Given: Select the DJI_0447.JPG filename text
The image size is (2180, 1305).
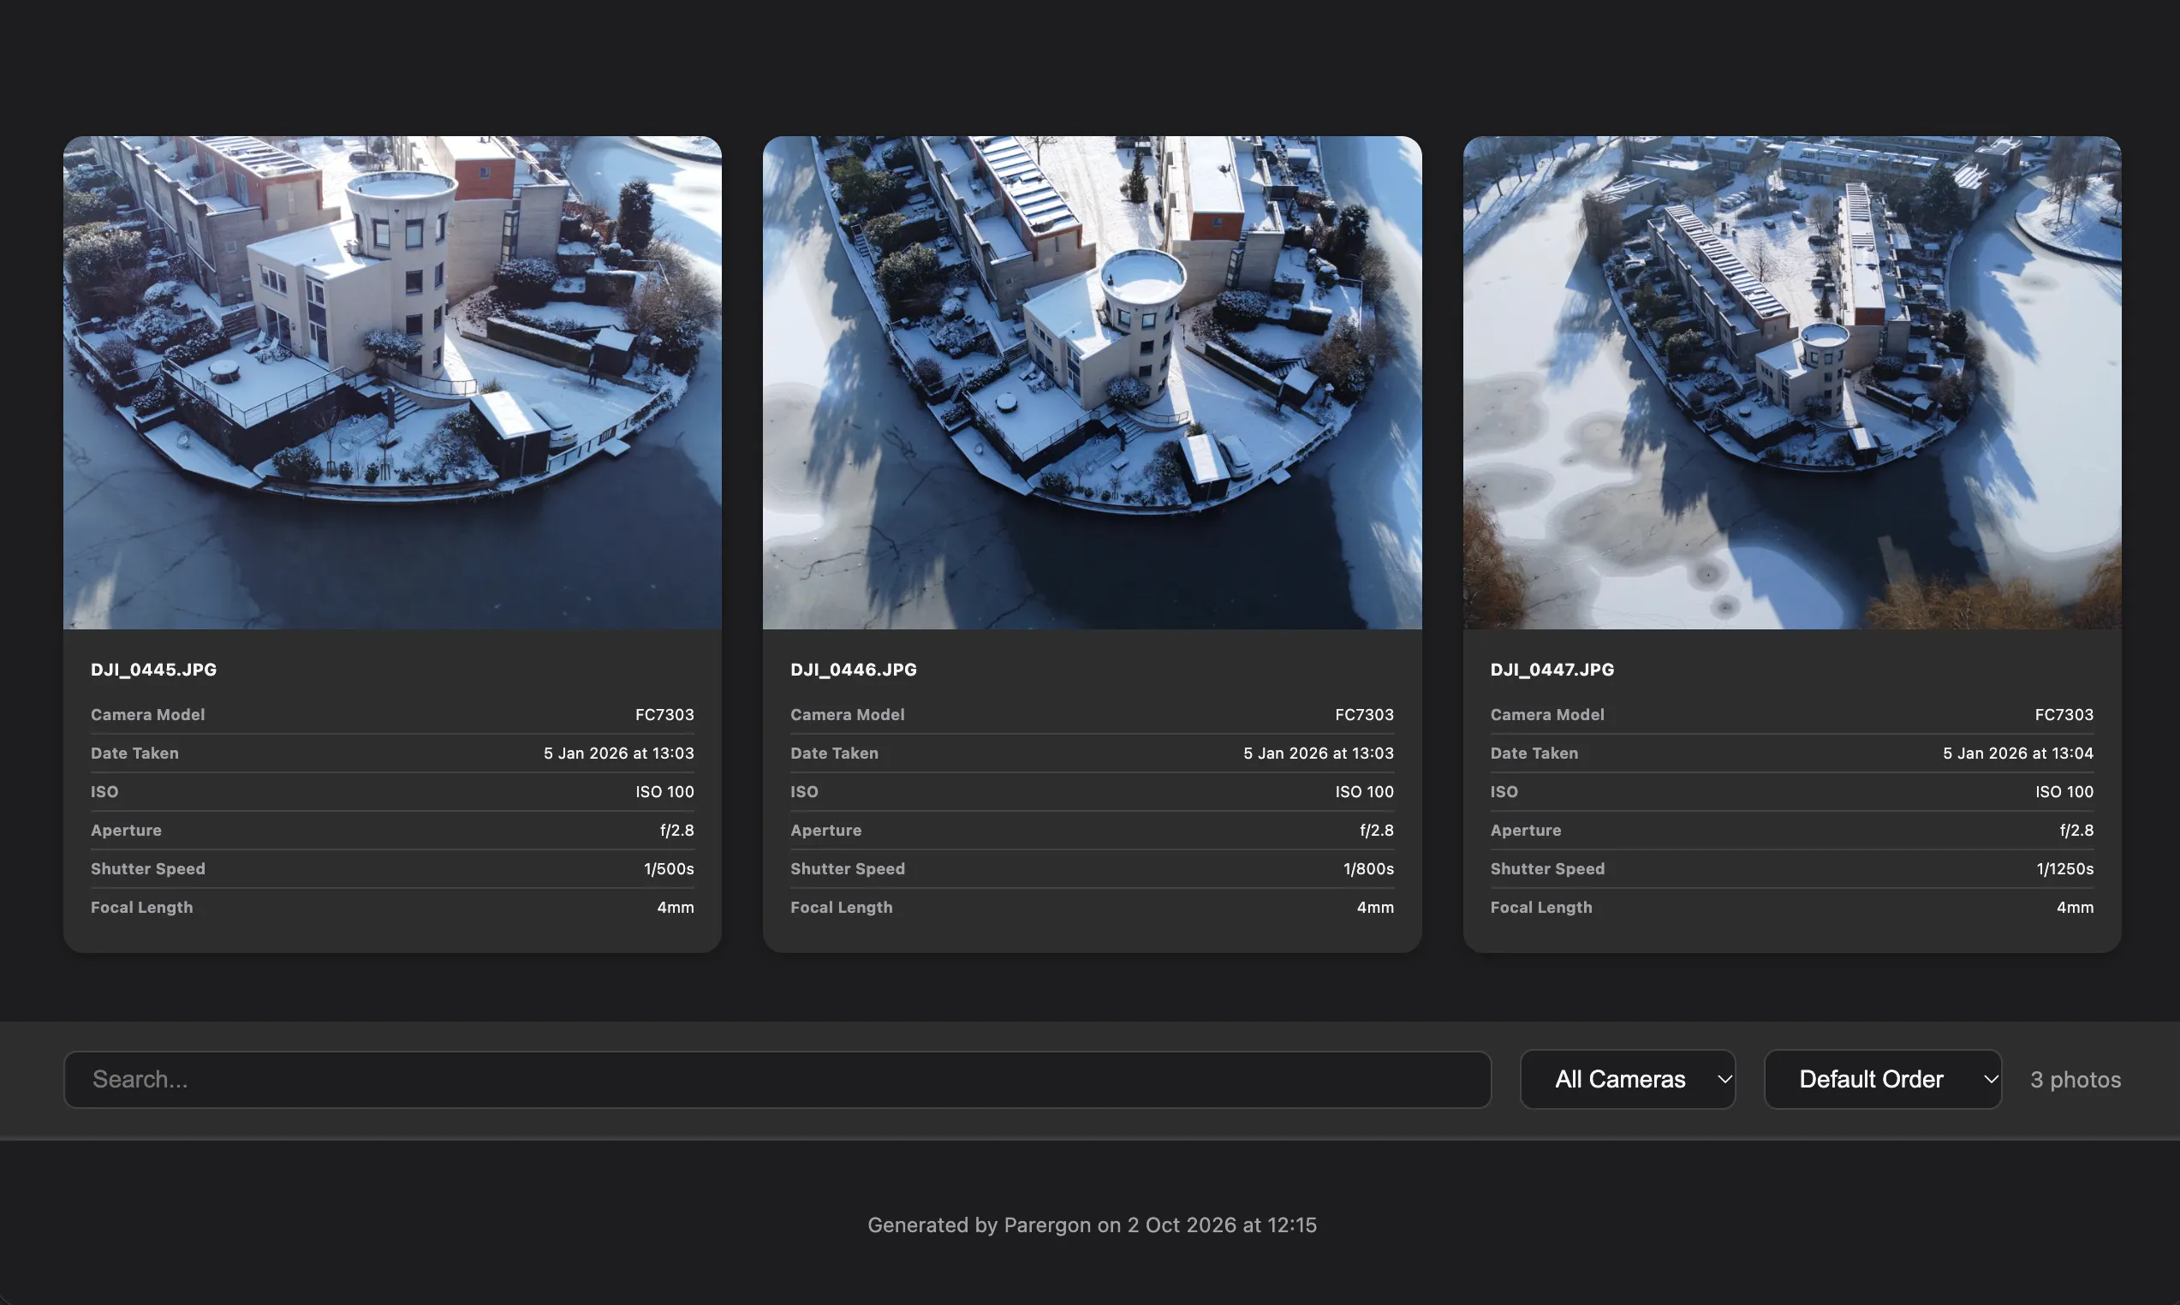Looking at the screenshot, I should pyautogui.click(x=1552, y=670).
